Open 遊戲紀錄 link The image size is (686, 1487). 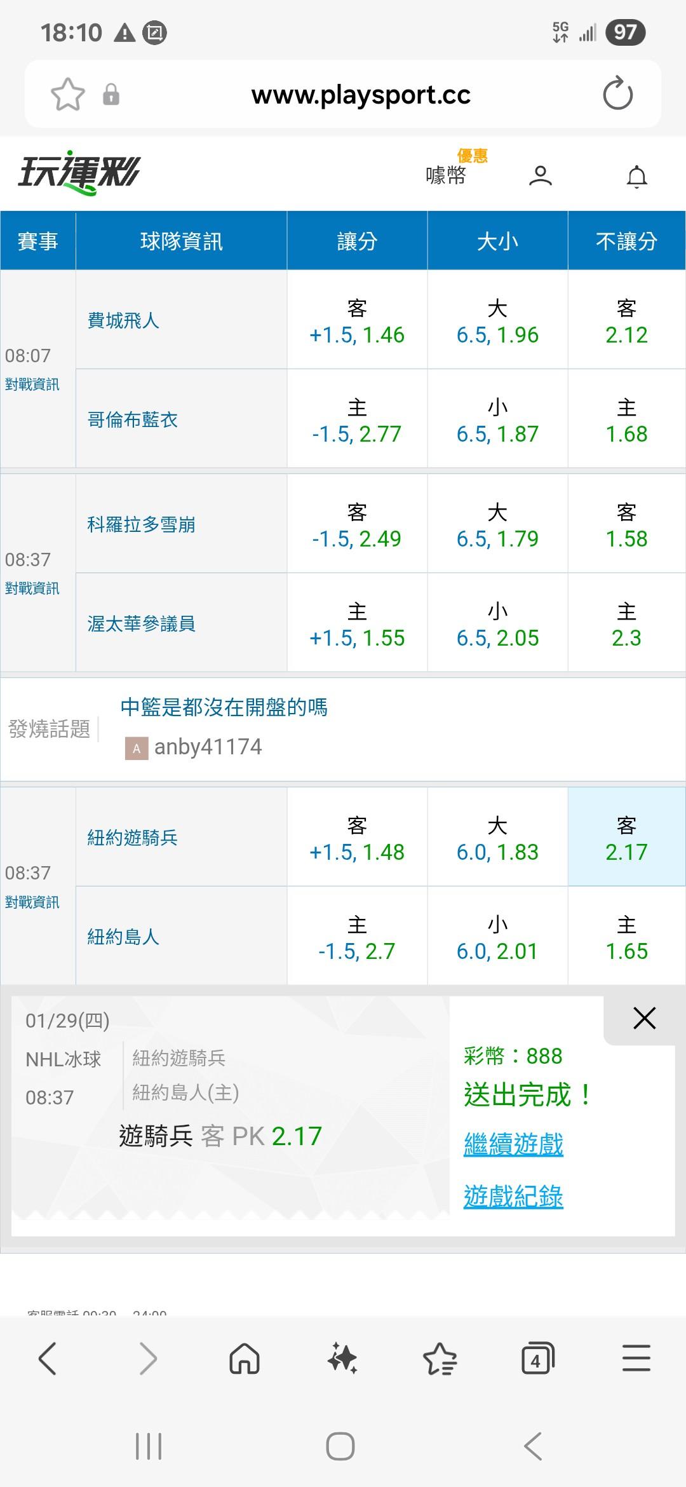(513, 1197)
